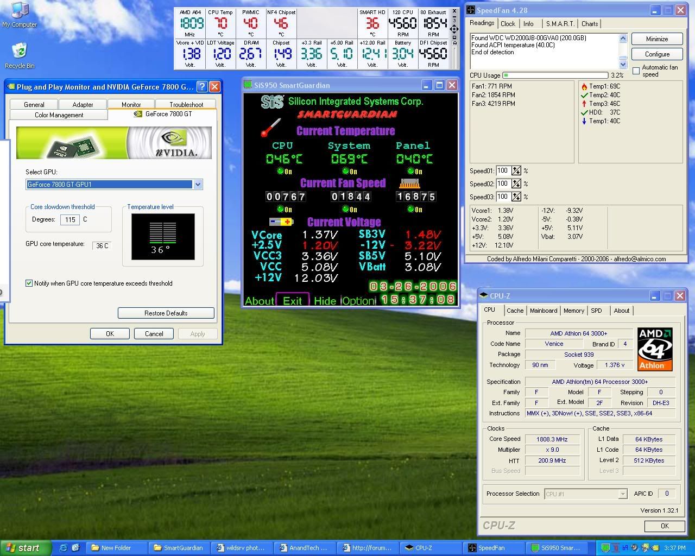Click the CPU Usage progress bar
This screenshot has height=556, width=695.
[x=555, y=75]
